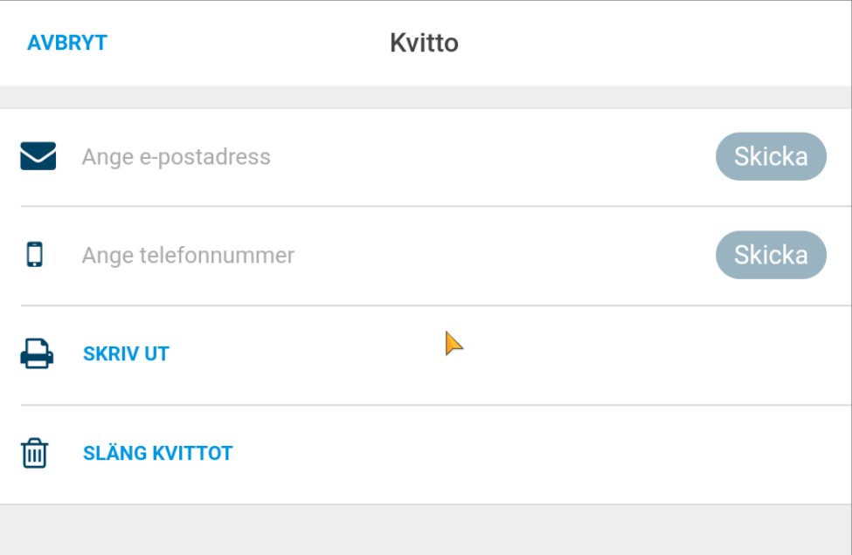
Task: Select the SLÄNG KVITTOT row's empty area
Action: coord(544,455)
